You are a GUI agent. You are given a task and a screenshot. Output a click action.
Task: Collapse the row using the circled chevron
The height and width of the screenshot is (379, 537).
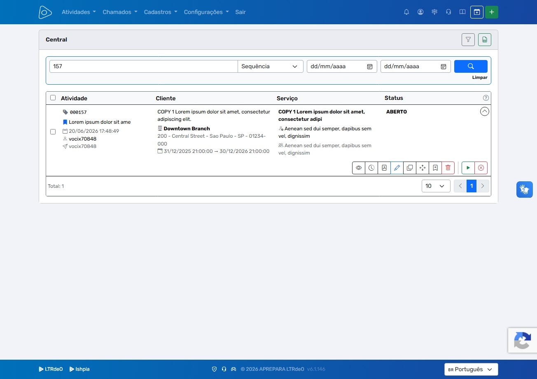pos(485,111)
